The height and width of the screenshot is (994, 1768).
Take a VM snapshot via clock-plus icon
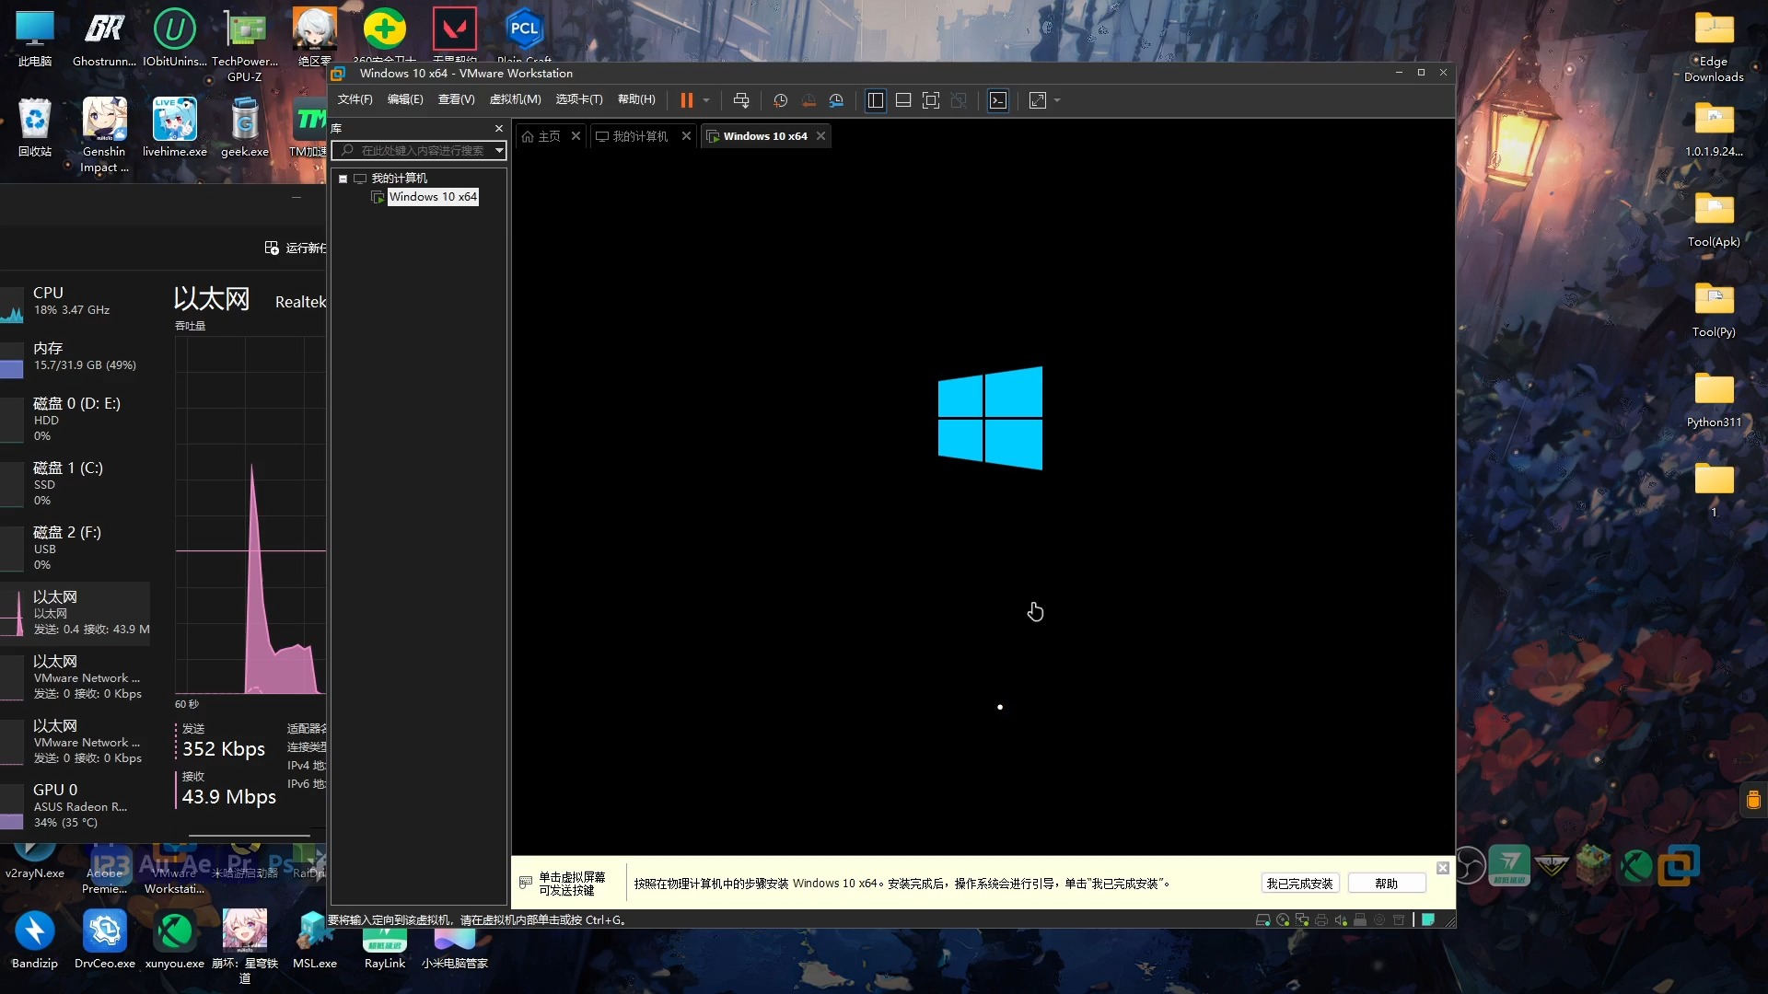point(780,100)
